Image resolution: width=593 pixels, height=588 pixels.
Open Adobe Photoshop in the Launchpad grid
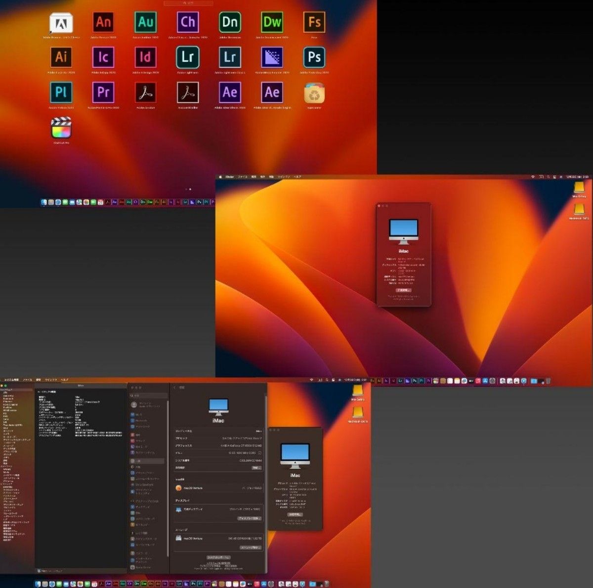click(314, 57)
